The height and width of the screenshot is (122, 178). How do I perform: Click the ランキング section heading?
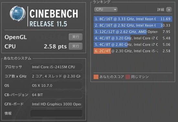tap(102, 2)
